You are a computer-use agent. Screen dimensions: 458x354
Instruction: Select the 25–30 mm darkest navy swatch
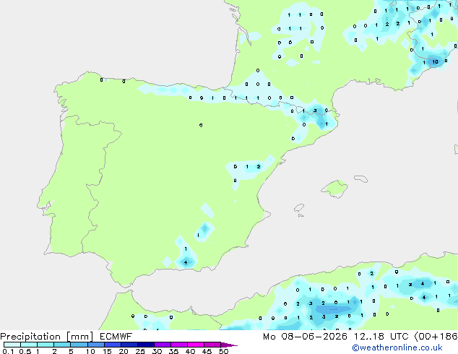pos(145,345)
